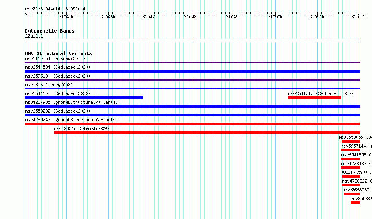Image resolution: width=372 pixels, height=219 pixels.
Task: Click the 31050k ruler position label
Action: point(275,17)
